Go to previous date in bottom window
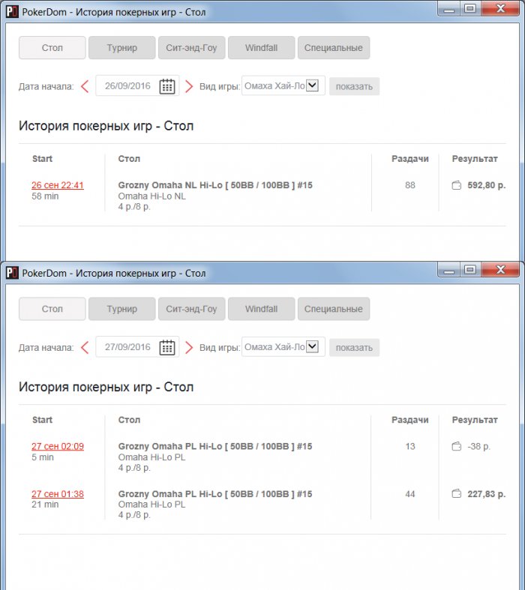This screenshot has height=590, width=525. coord(85,347)
